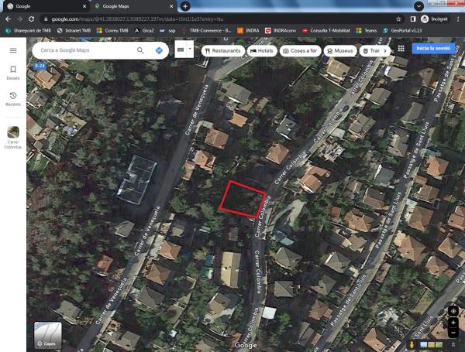
Task: Click the Cerca a Google Maps search field
Action: 85,50
